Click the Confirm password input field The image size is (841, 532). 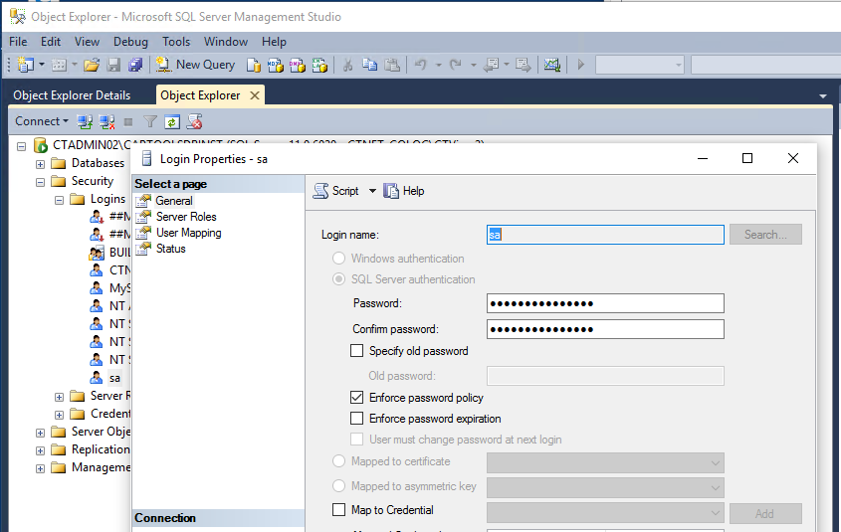[605, 329]
